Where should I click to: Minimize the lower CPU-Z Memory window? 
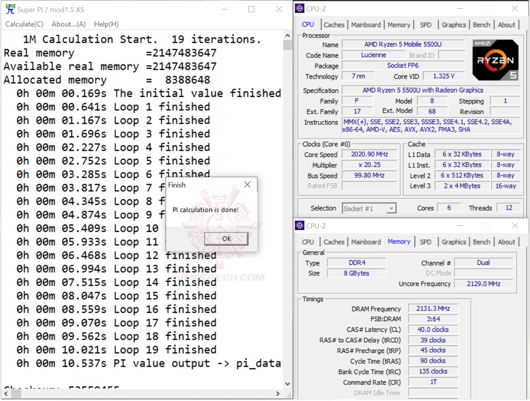pyautogui.click(x=460, y=225)
